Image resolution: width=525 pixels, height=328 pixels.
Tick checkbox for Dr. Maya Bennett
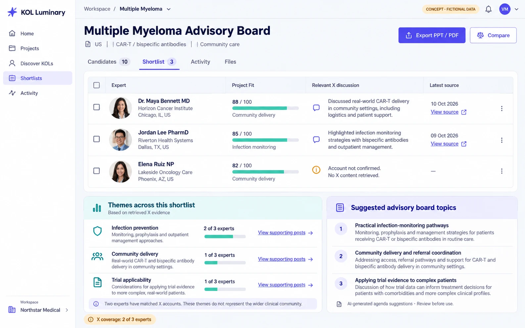pyautogui.click(x=97, y=107)
